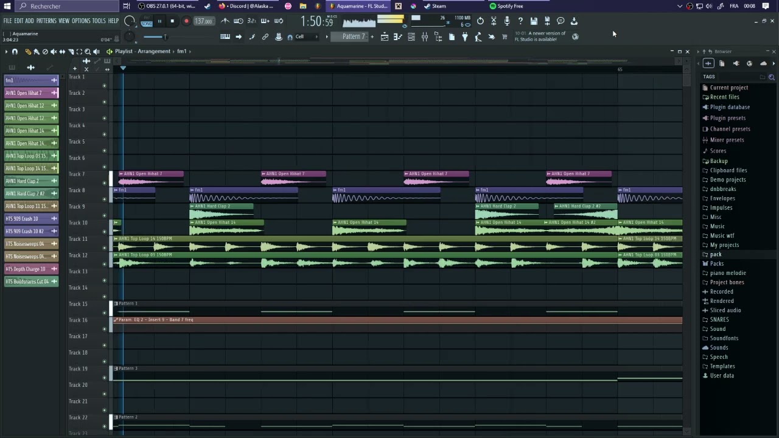Open the shopping cart content library icon
Screen dimensions: 779x438
[505, 36]
